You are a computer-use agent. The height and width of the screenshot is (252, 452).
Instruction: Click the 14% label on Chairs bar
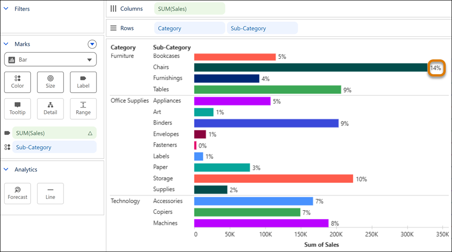[x=436, y=68]
